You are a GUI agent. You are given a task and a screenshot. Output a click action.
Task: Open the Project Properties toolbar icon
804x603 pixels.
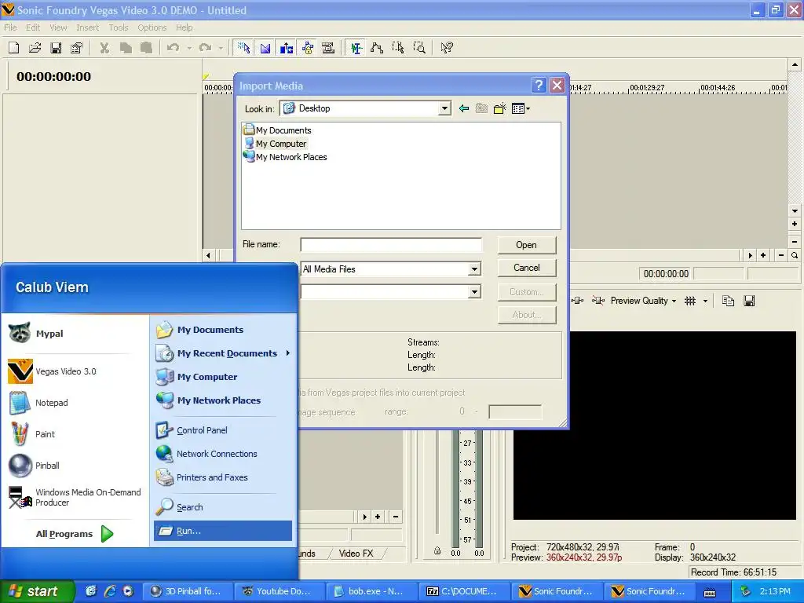pos(76,48)
